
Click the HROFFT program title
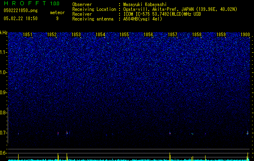pos(25,3)
